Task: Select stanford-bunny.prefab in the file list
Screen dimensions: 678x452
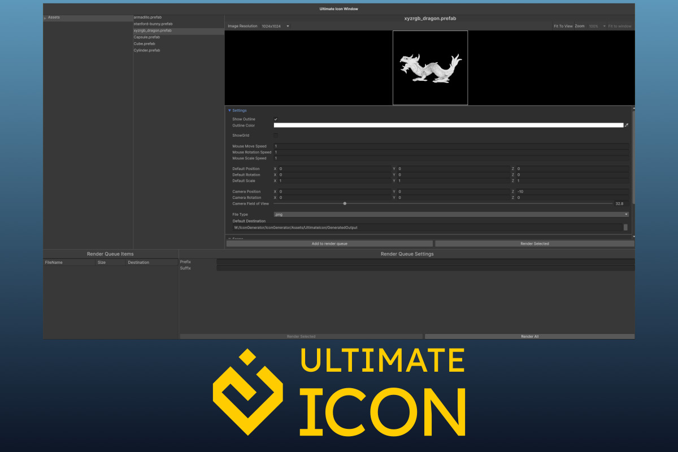Action: 179,24
